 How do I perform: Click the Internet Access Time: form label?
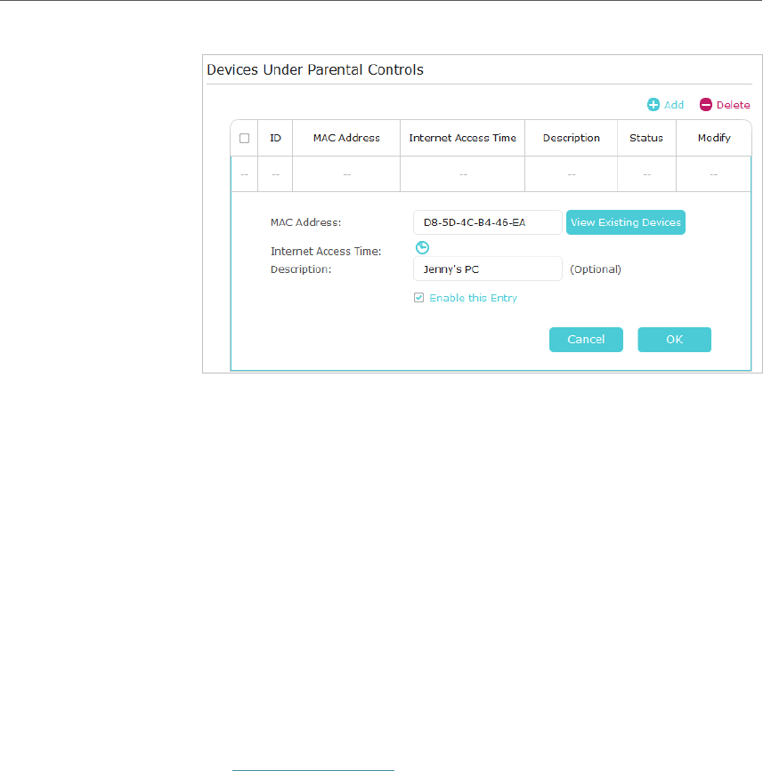326,252
